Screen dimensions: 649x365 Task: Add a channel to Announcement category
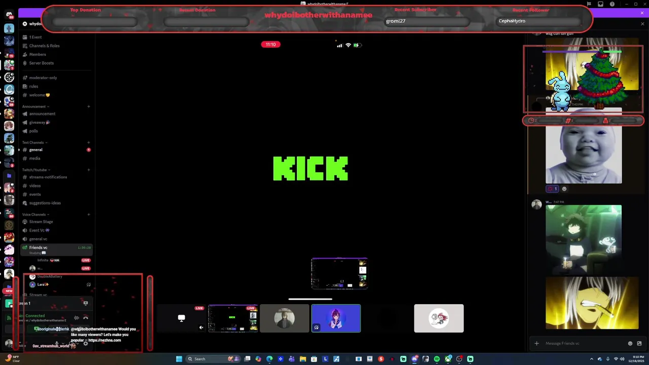pyautogui.click(x=88, y=106)
